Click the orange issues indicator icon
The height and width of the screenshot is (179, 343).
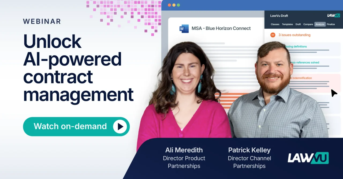pyautogui.click(x=273, y=35)
